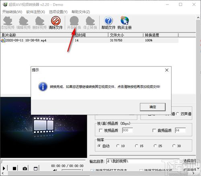Open the 开始转换(W) menu
Image resolution: width=201 pixels, height=176 pixels.
12,12
